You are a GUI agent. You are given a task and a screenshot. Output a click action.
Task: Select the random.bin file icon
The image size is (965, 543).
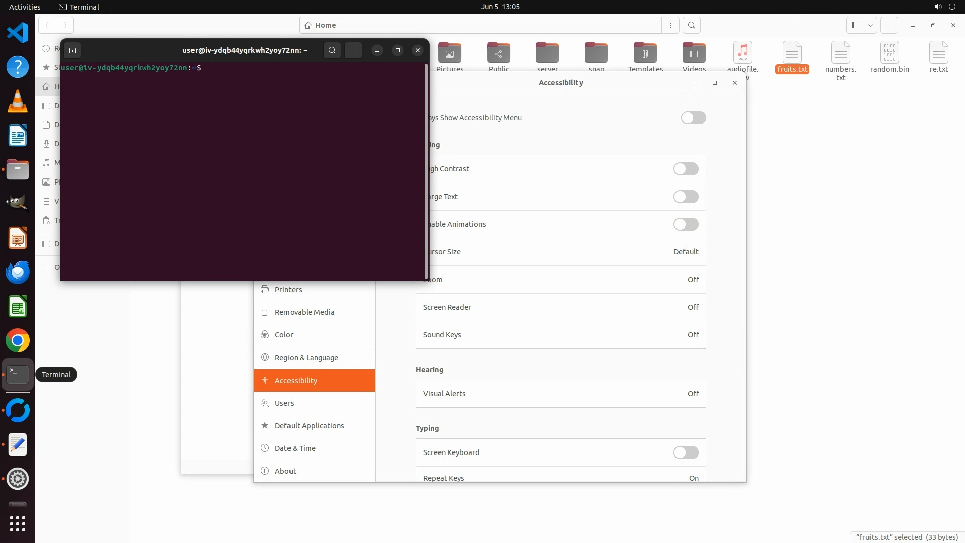coord(889,53)
